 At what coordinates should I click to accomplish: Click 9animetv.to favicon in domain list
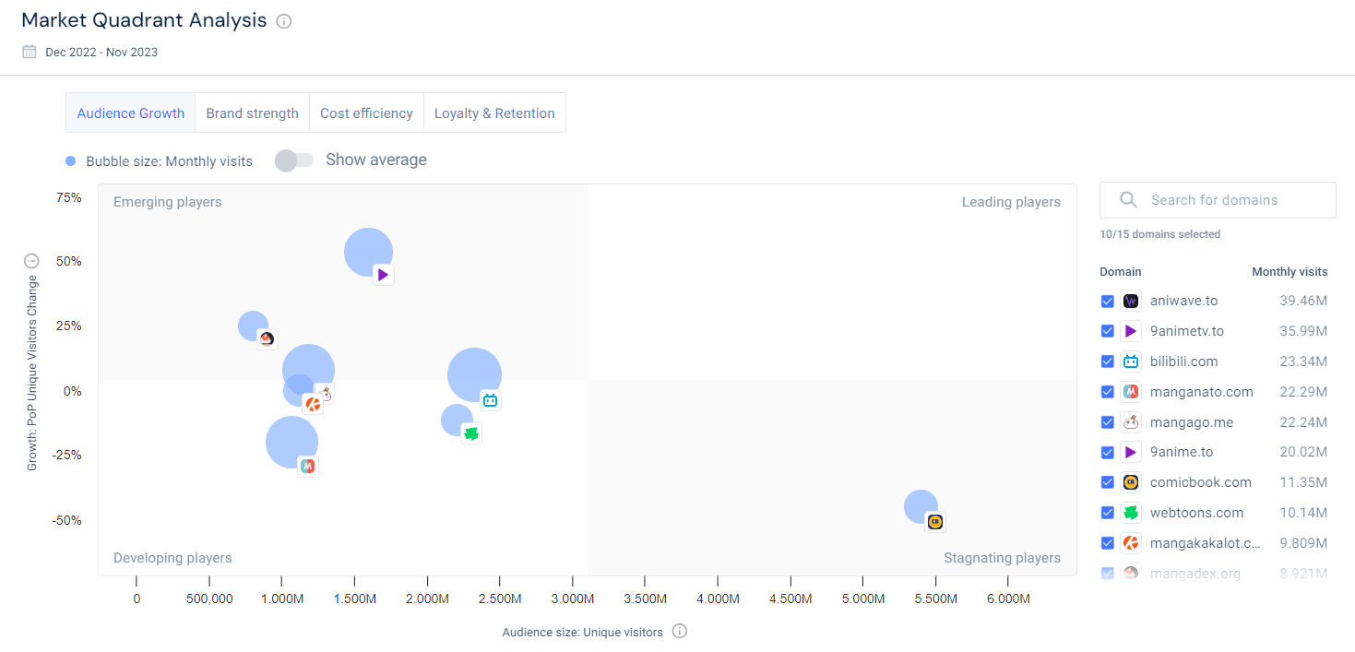pyautogui.click(x=1131, y=331)
